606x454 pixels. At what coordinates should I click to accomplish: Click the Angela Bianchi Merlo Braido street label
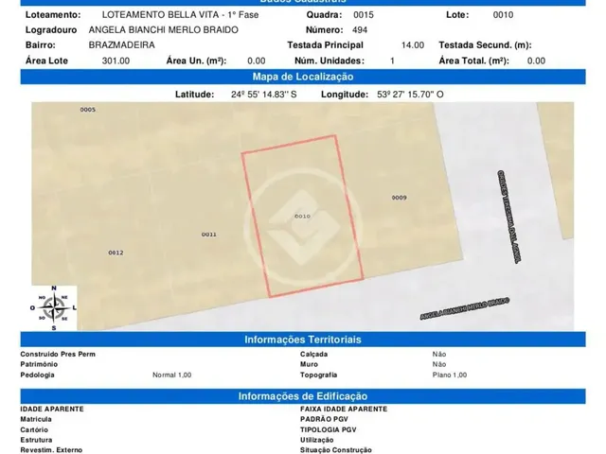465,308
